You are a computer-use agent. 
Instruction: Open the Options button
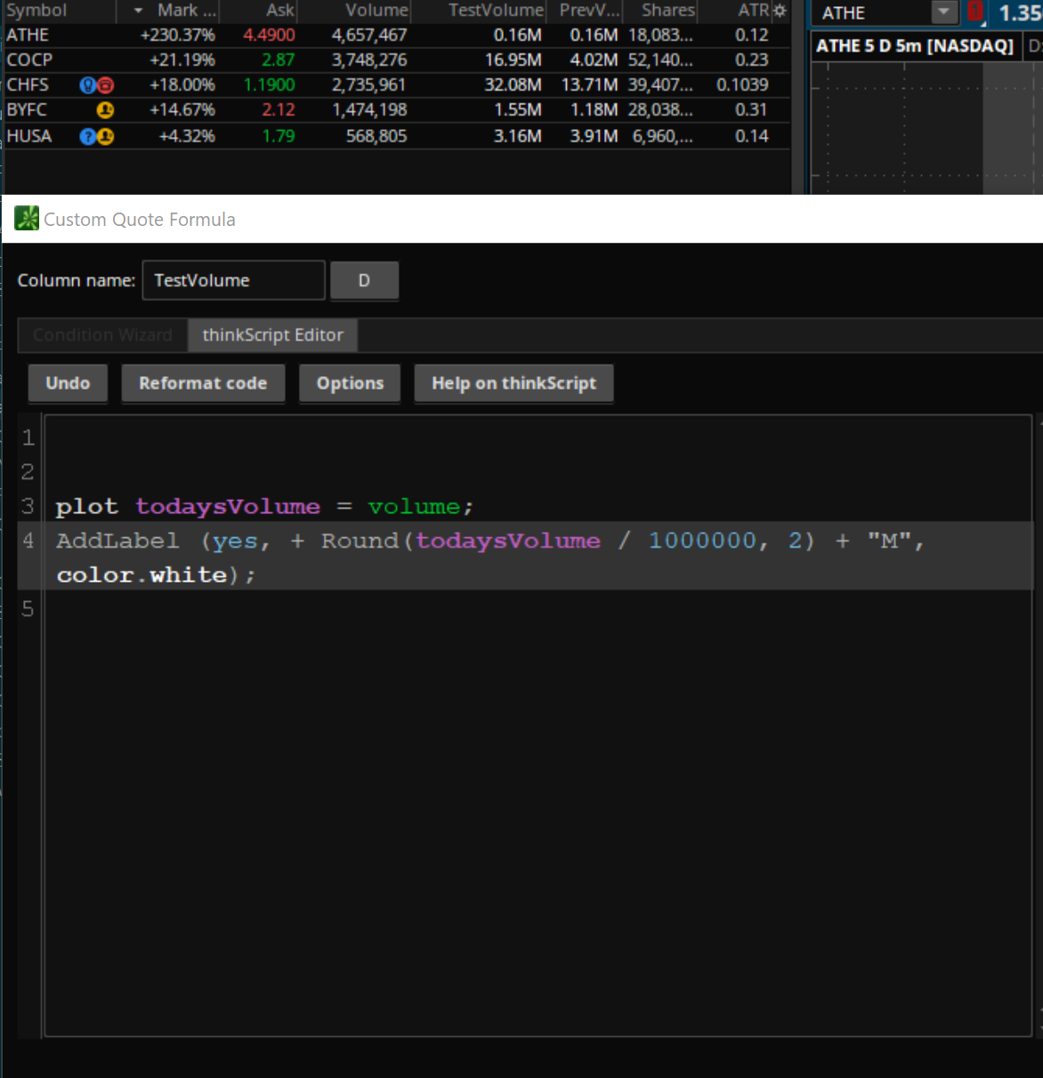tap(350, 383)
